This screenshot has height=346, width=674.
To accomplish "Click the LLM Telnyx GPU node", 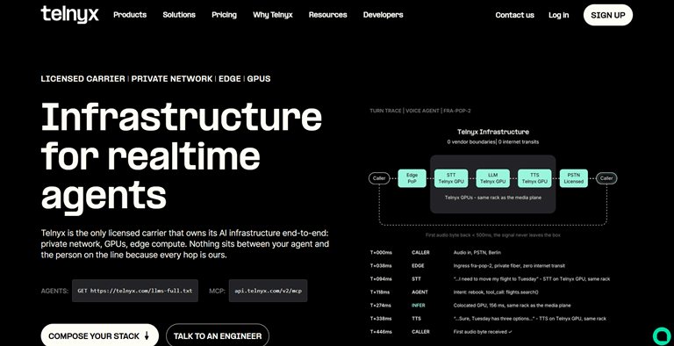I will click(x=492, y=178).
